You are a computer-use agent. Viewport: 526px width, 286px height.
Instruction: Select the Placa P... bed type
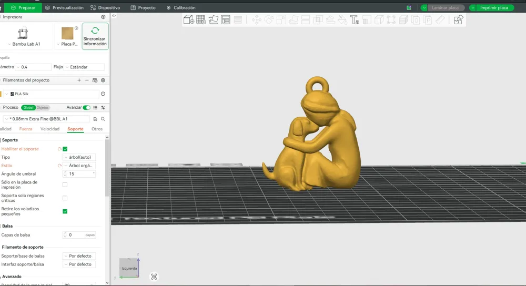click(67, 36)
